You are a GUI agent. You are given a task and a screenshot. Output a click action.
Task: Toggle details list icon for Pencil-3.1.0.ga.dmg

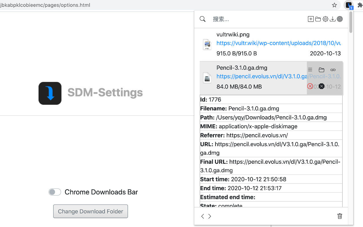click(310, 70)
